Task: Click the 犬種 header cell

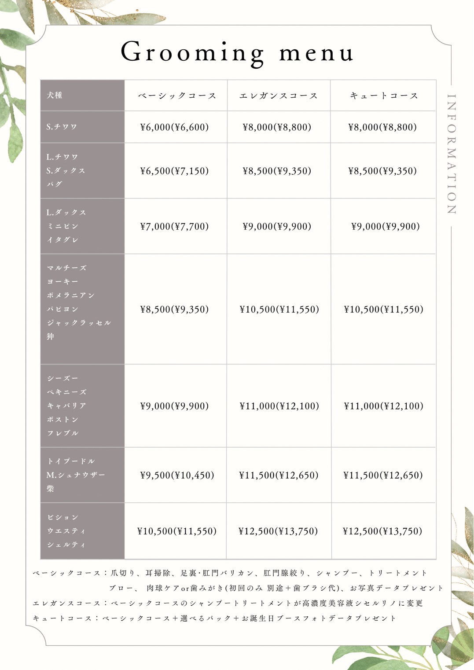Action: tap(82, 96)
